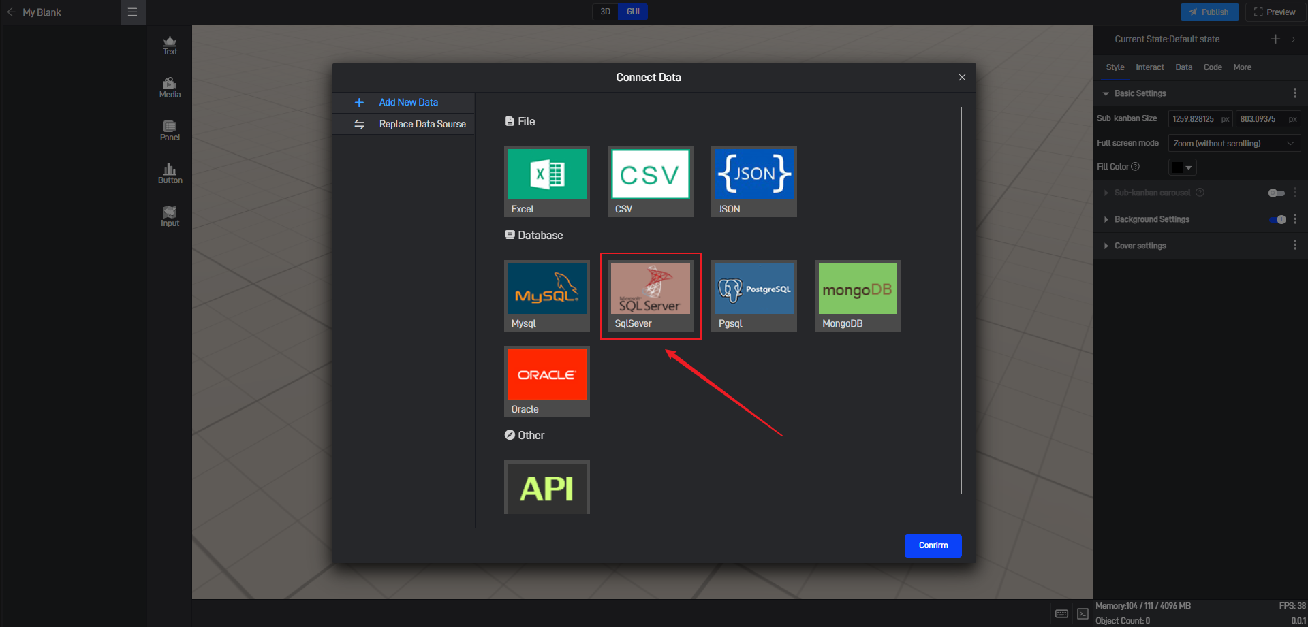
Task: Expand the Sub-kanban carousel section
Action: click(1106, 193)
